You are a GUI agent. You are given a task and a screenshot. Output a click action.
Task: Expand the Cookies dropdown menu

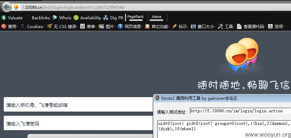pos(35,27)
